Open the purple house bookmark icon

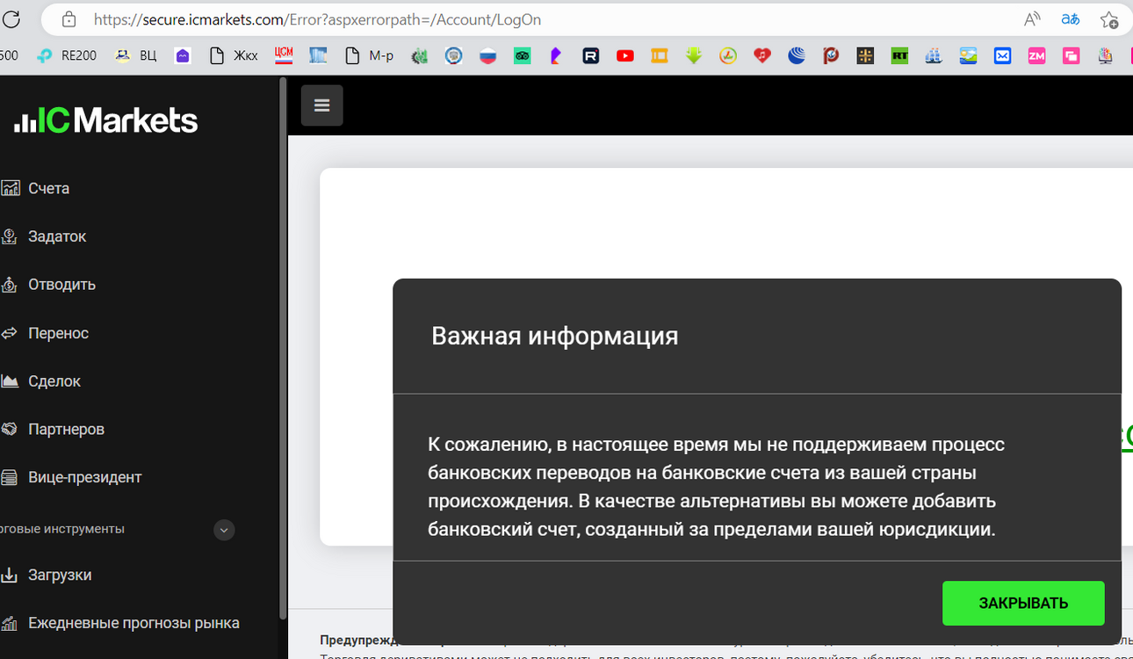tap(183, 55)
